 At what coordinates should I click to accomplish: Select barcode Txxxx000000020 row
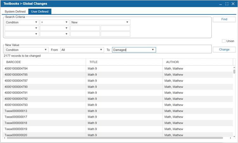(118, 135)
